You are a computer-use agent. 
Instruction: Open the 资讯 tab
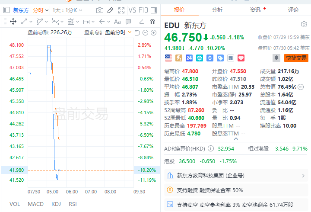(255, 10)
